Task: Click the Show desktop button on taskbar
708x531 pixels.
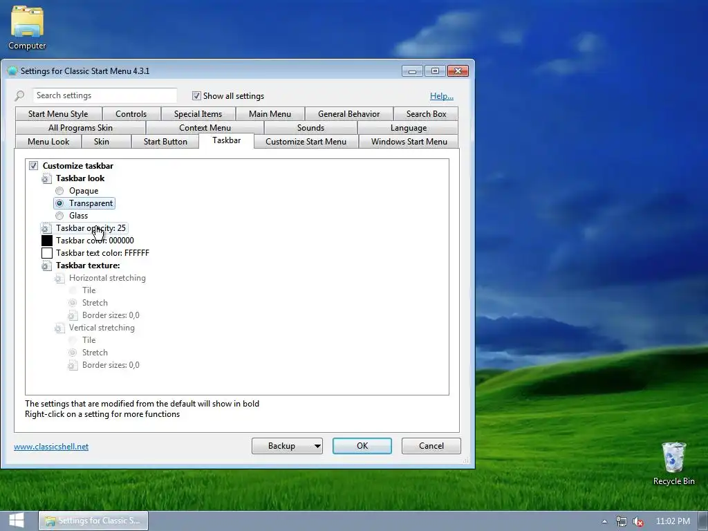Action: click(703, 521)
